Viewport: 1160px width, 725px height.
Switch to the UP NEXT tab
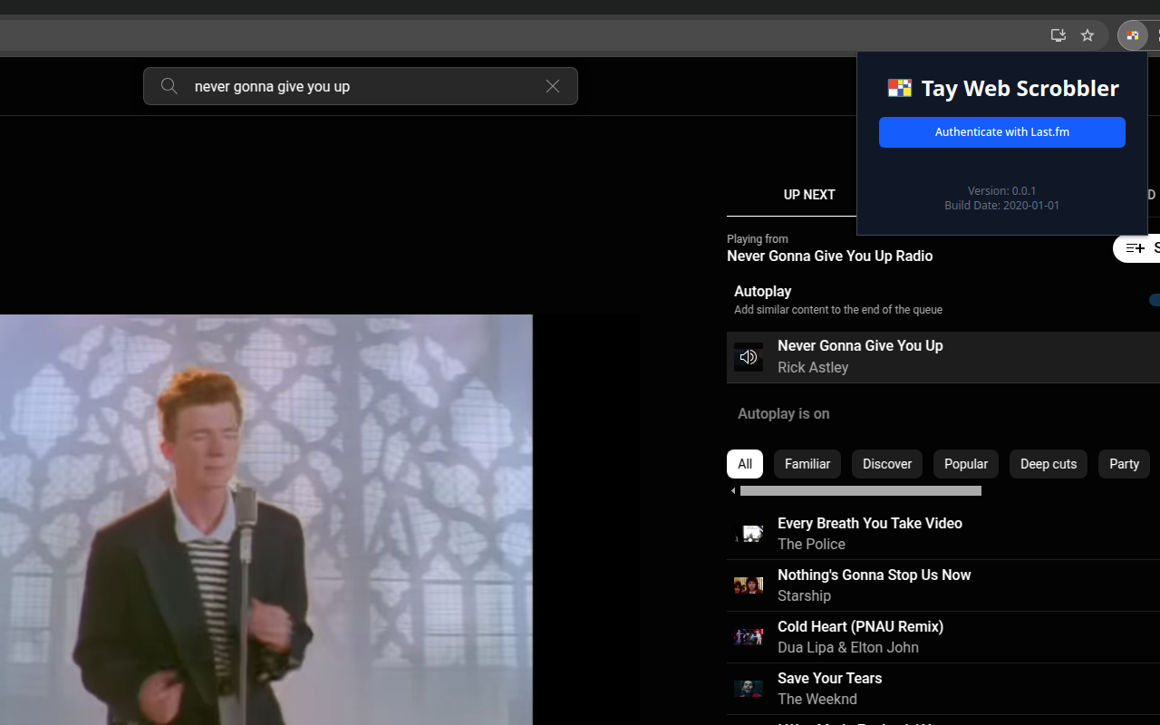(809, 195)
